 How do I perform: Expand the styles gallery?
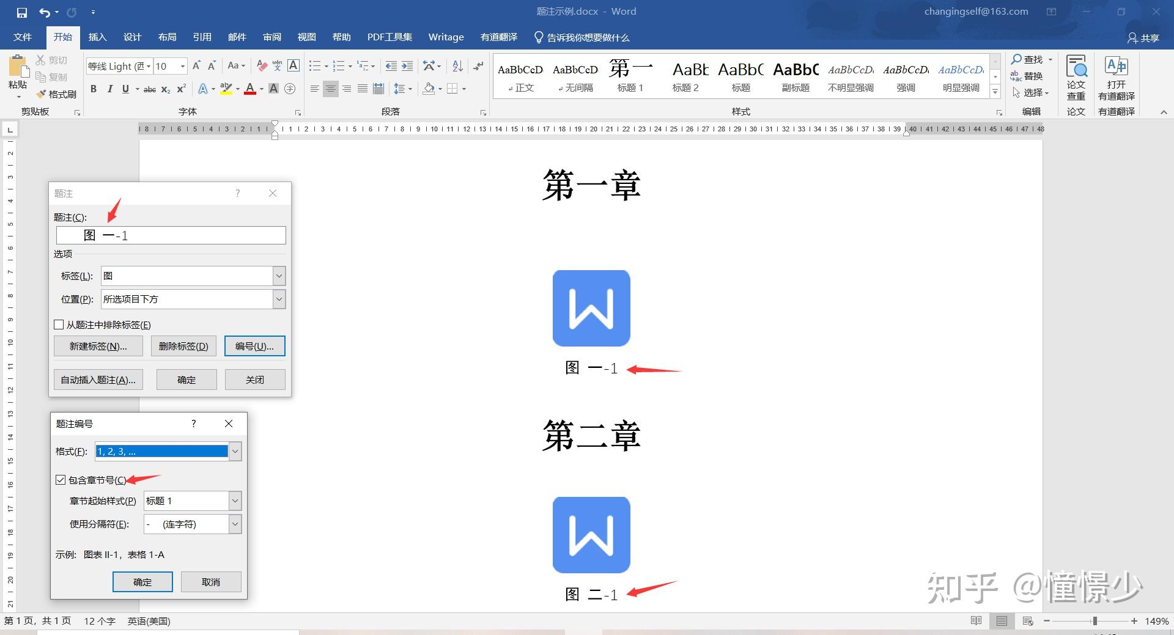[995, 92]
